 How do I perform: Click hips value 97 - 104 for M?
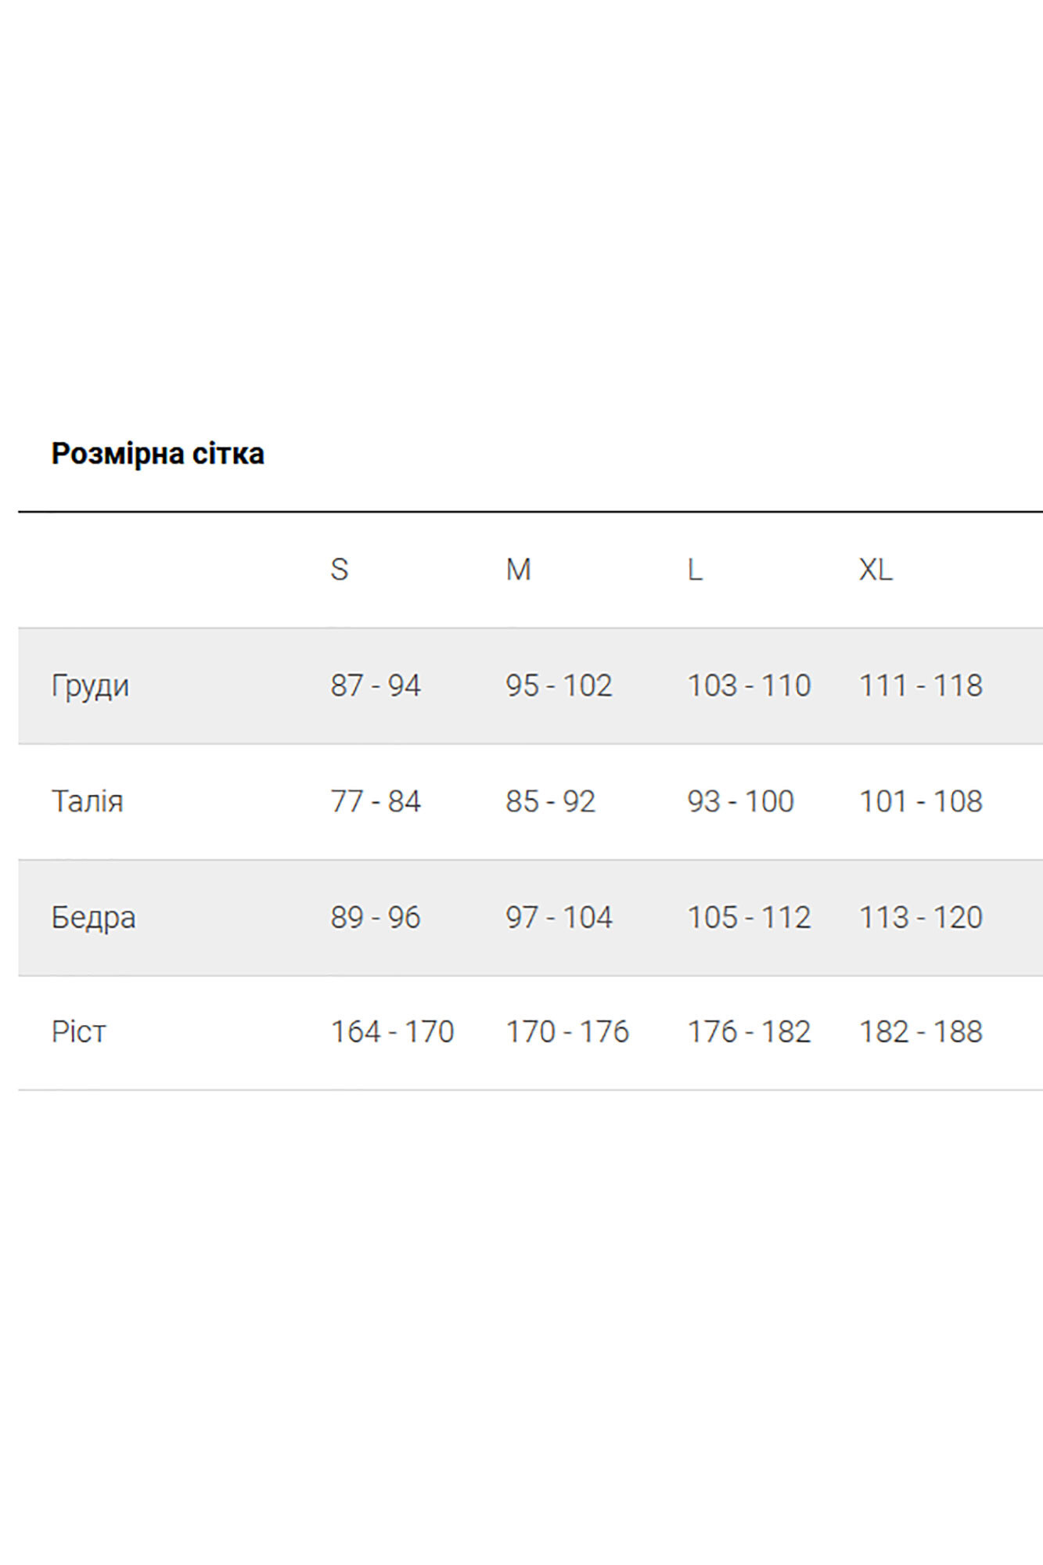[559, 917]
